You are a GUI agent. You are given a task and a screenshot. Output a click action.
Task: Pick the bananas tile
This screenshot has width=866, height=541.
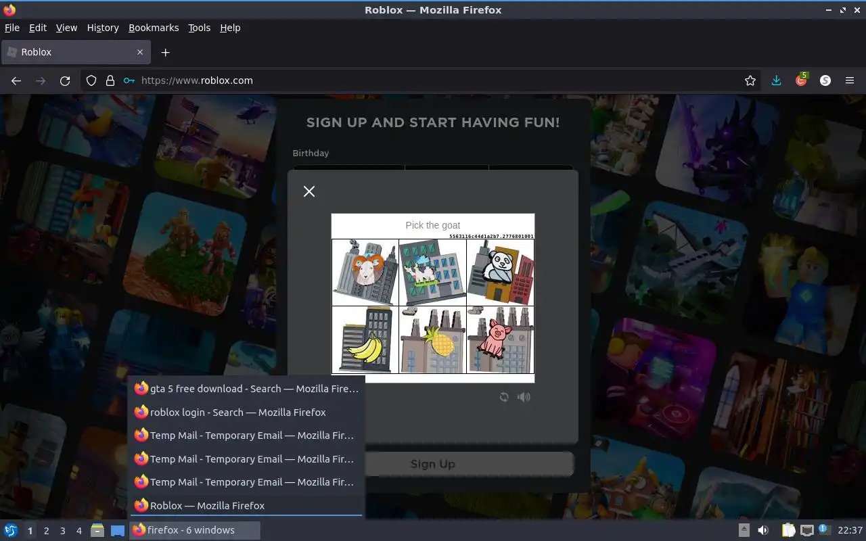(x=365, y=339)
